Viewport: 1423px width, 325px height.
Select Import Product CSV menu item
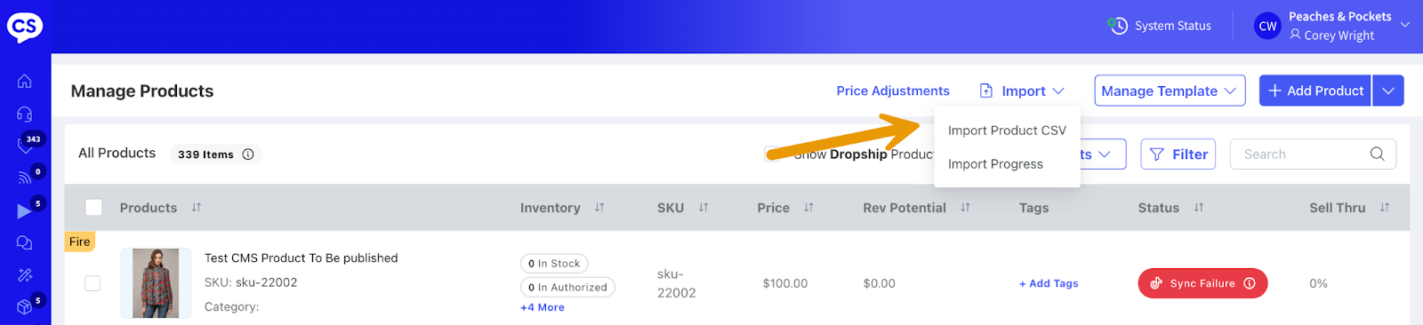click(1007, 131)
